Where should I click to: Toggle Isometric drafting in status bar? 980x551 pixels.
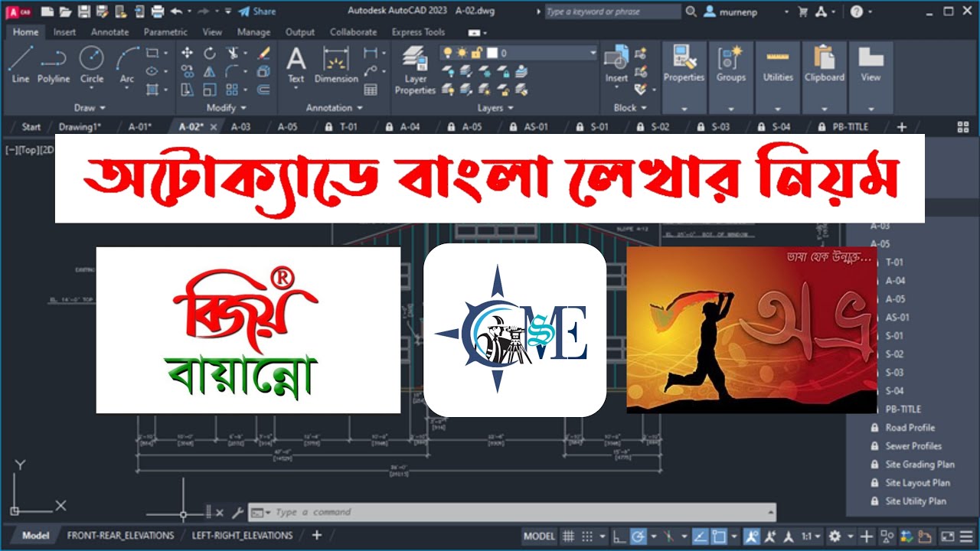pyautogui.click(x=668, y=536)
